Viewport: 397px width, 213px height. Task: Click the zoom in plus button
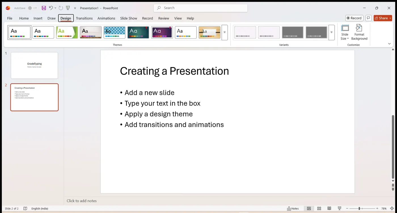[377, 208]
